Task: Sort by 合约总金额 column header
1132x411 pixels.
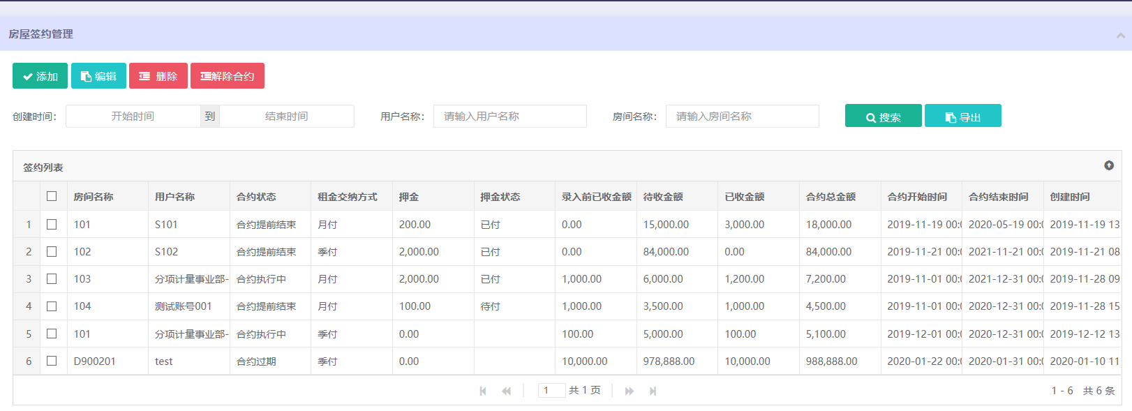Action: 831,197
